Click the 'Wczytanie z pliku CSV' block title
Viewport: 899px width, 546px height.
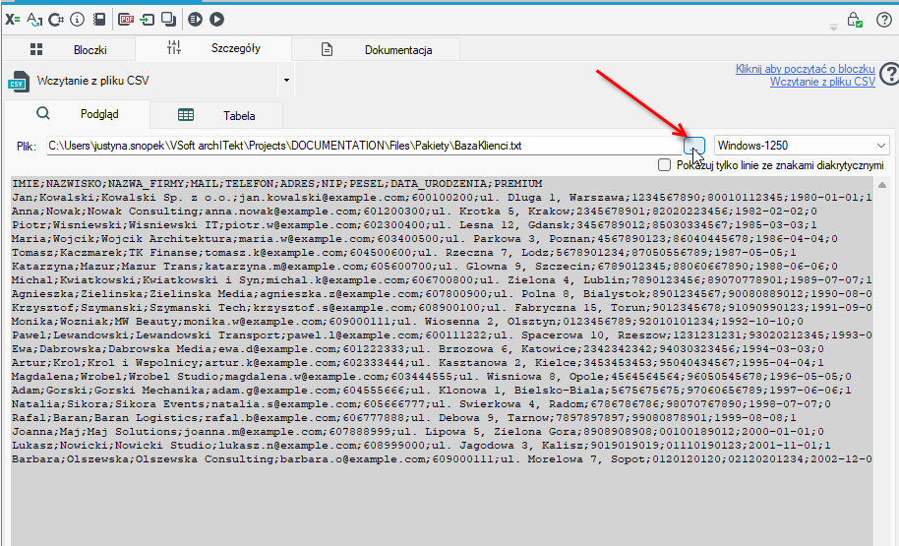92,81
